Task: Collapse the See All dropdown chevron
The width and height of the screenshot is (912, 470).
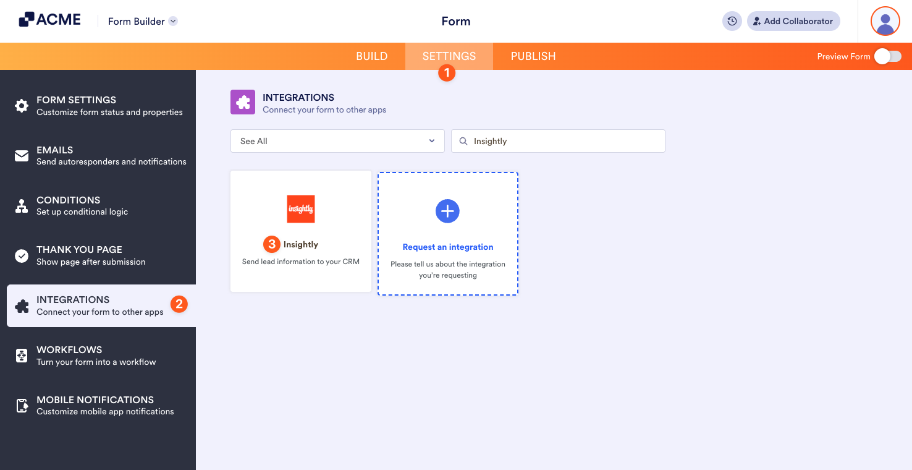Action: [431, 140]
